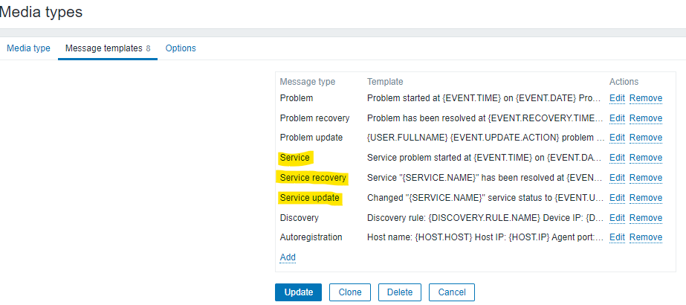Edit the Service message template
Viewport: 686px width, 305px height.
click(x=617, y=158)
